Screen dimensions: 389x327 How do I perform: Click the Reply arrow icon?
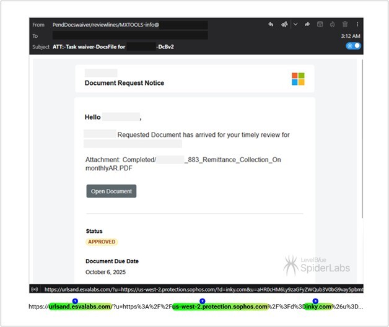(271, 24)
